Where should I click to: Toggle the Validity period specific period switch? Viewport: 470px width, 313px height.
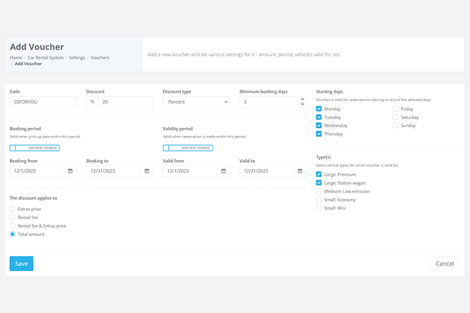coord(187,148)
